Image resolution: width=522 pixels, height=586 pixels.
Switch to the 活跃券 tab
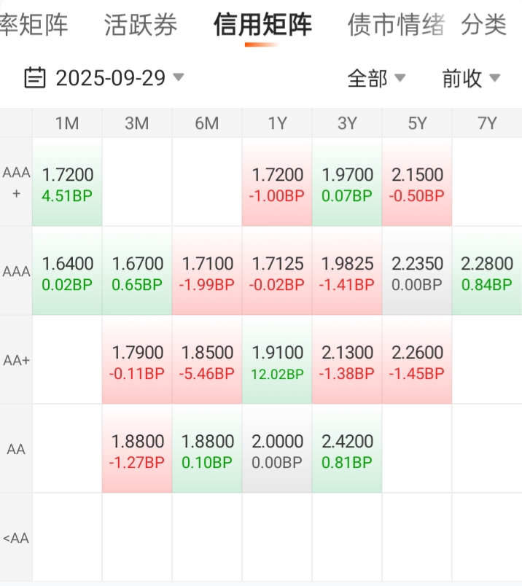point(141,26)
